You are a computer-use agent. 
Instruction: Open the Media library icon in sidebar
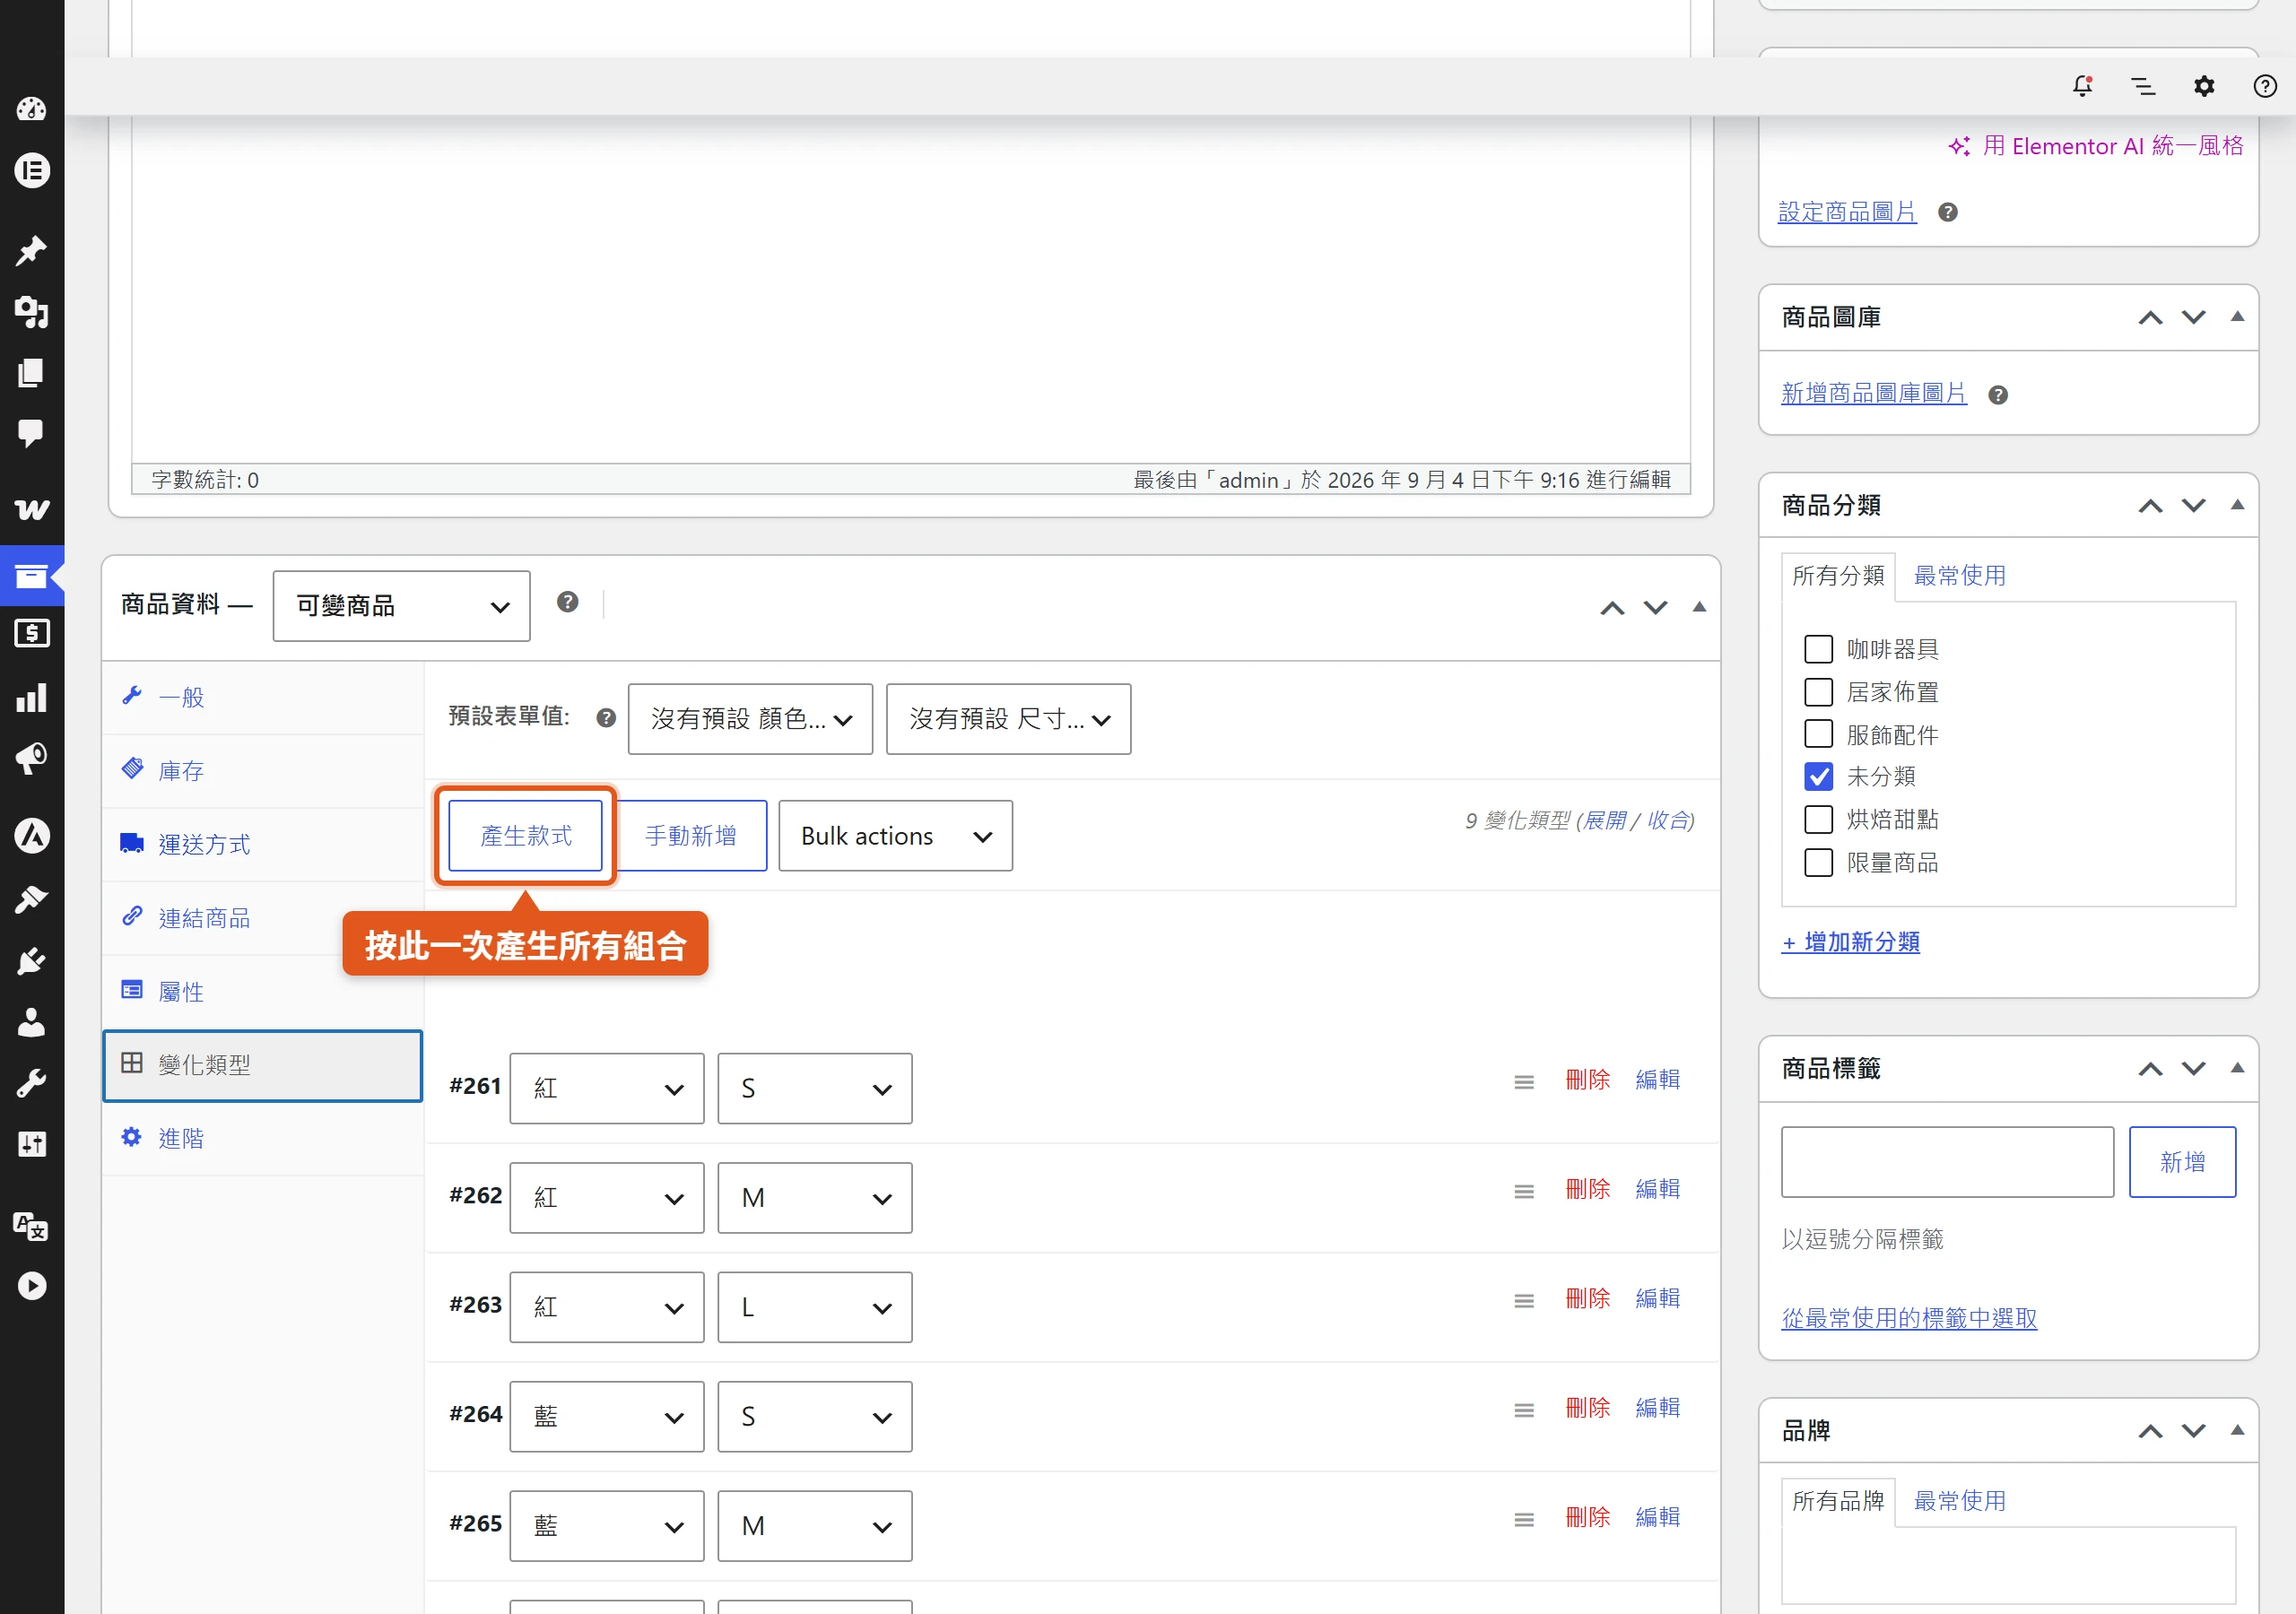pos(31,312)
